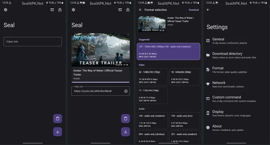Click the Wi-Fi icon beside Network

coord(208,84)
